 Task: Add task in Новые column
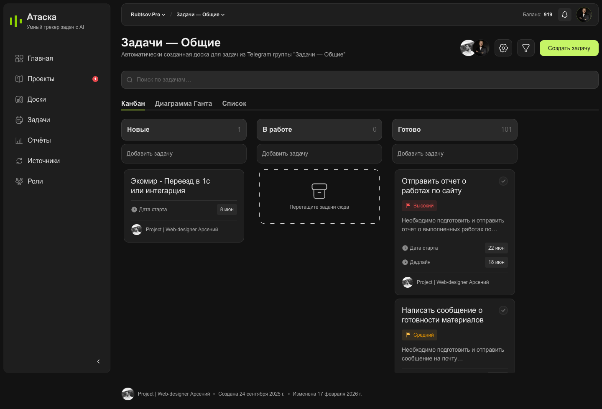coord(184,153)
